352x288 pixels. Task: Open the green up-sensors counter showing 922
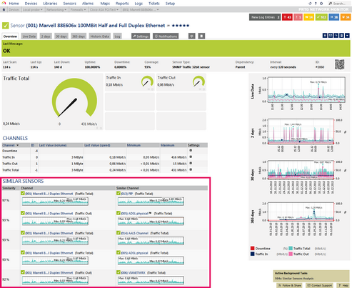321,17
